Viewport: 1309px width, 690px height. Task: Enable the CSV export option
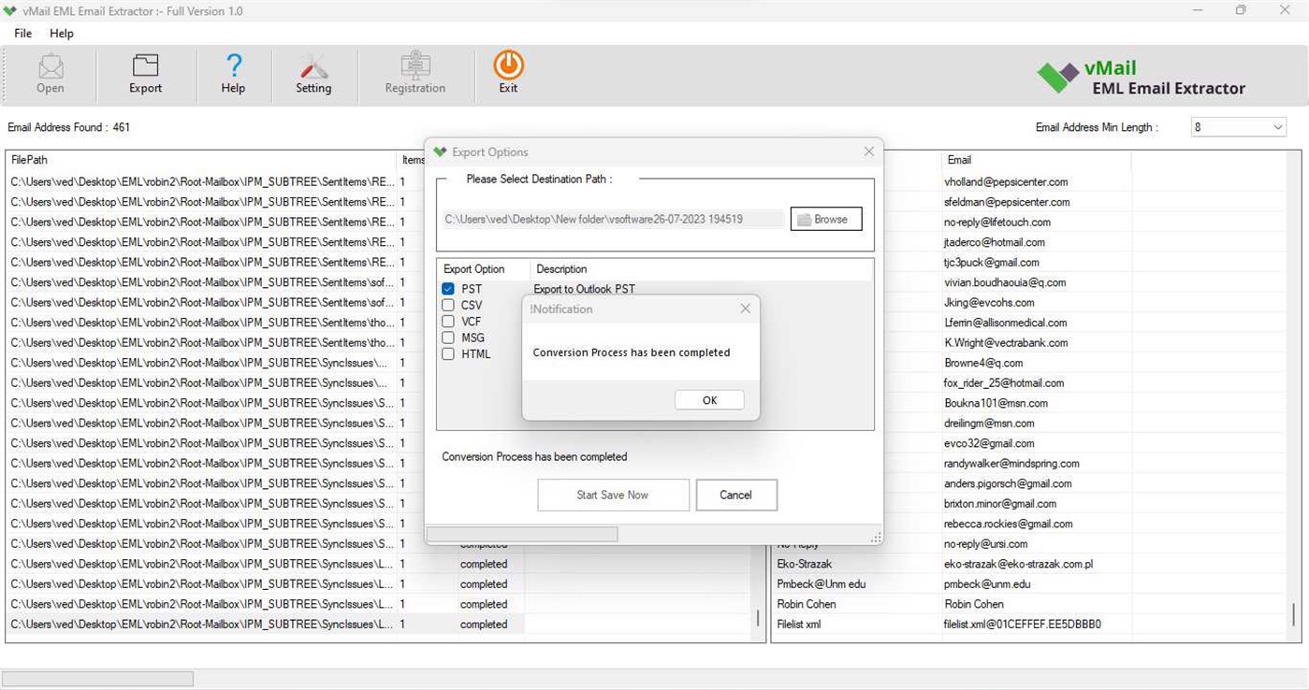pyautogui.click(x=447, y=305)
